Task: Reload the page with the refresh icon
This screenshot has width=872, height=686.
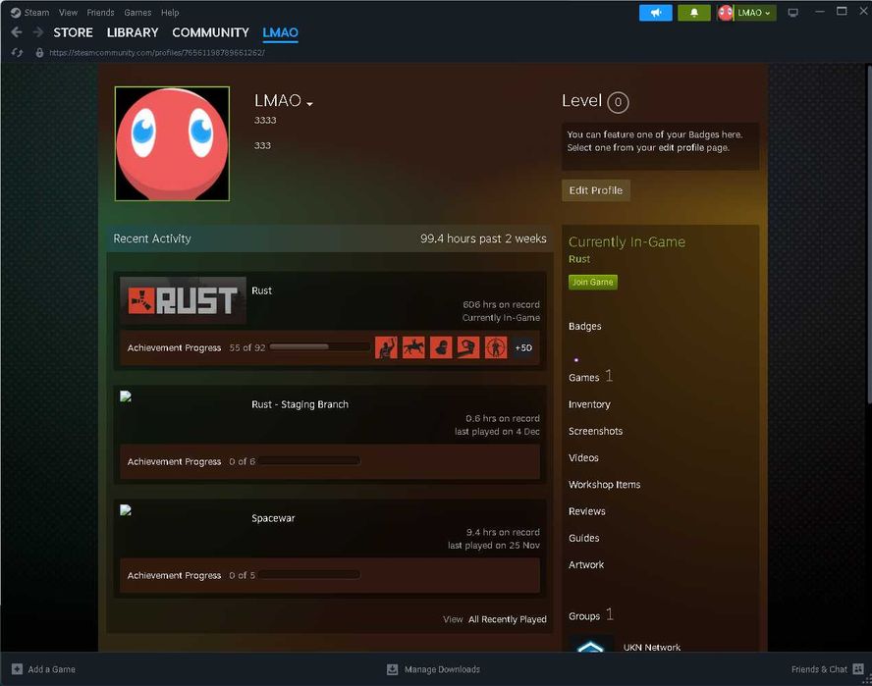Action: [x=18, y=53]
